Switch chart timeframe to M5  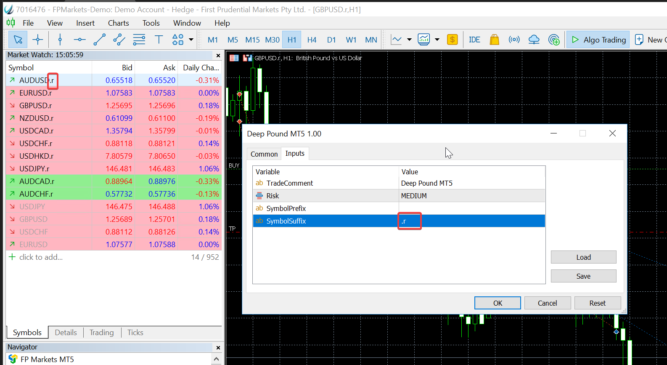(233, 40)
